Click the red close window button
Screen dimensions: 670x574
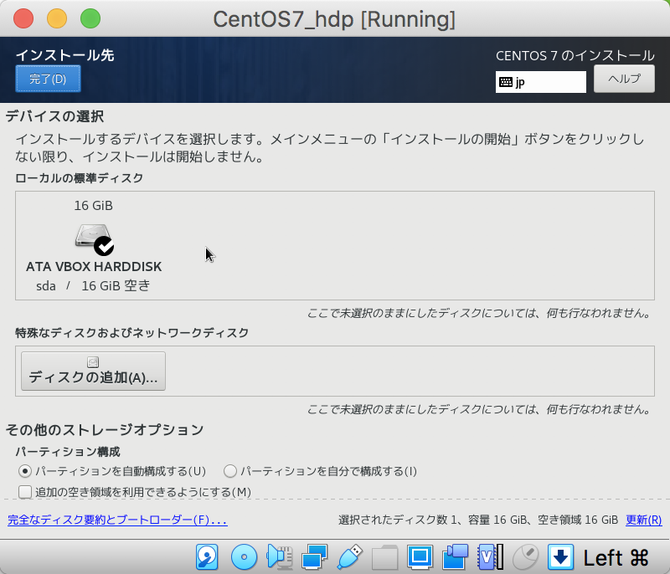(x=23, y=18)
